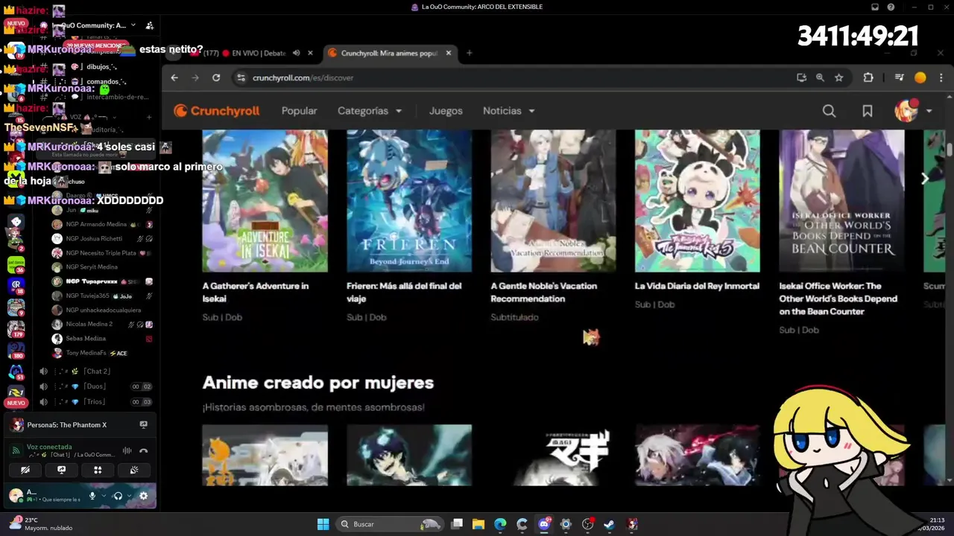Open La Vida Diaria del Rey Inmortal title
Screen dimensions: 954x536
point(697,286)
